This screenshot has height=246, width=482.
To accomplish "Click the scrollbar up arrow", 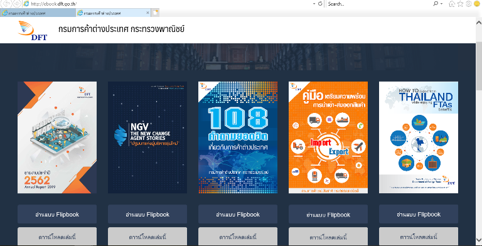I will coord(479,23).
